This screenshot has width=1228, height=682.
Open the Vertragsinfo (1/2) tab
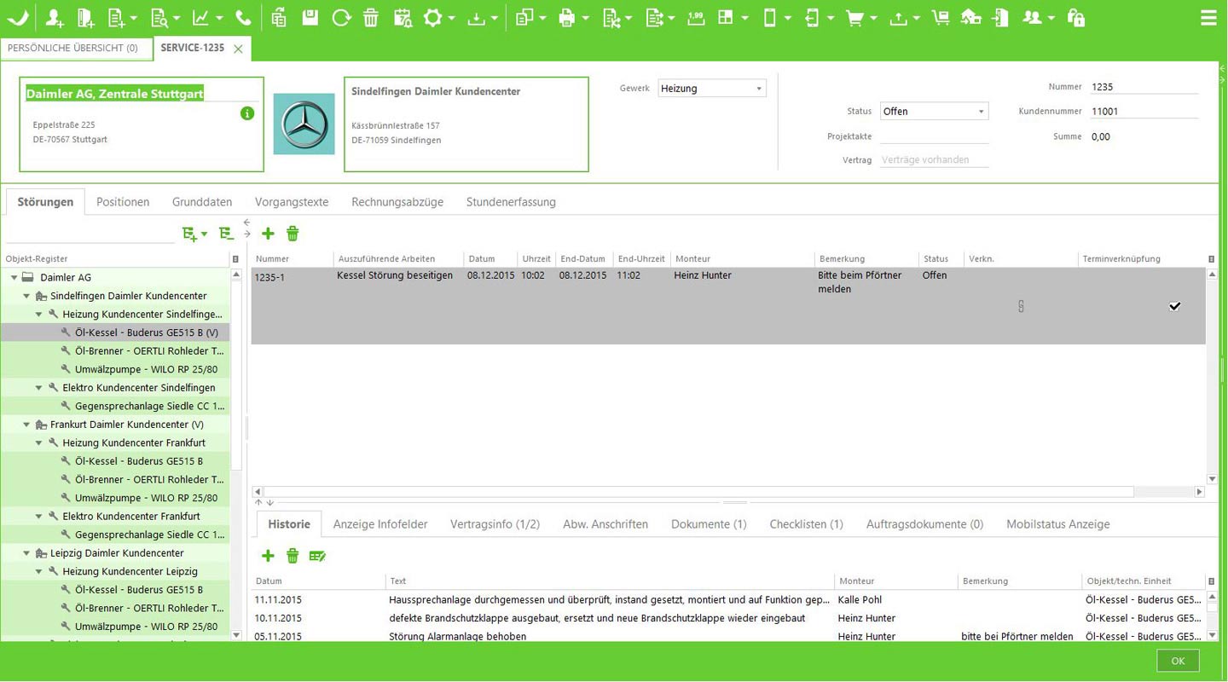[495, 524]
